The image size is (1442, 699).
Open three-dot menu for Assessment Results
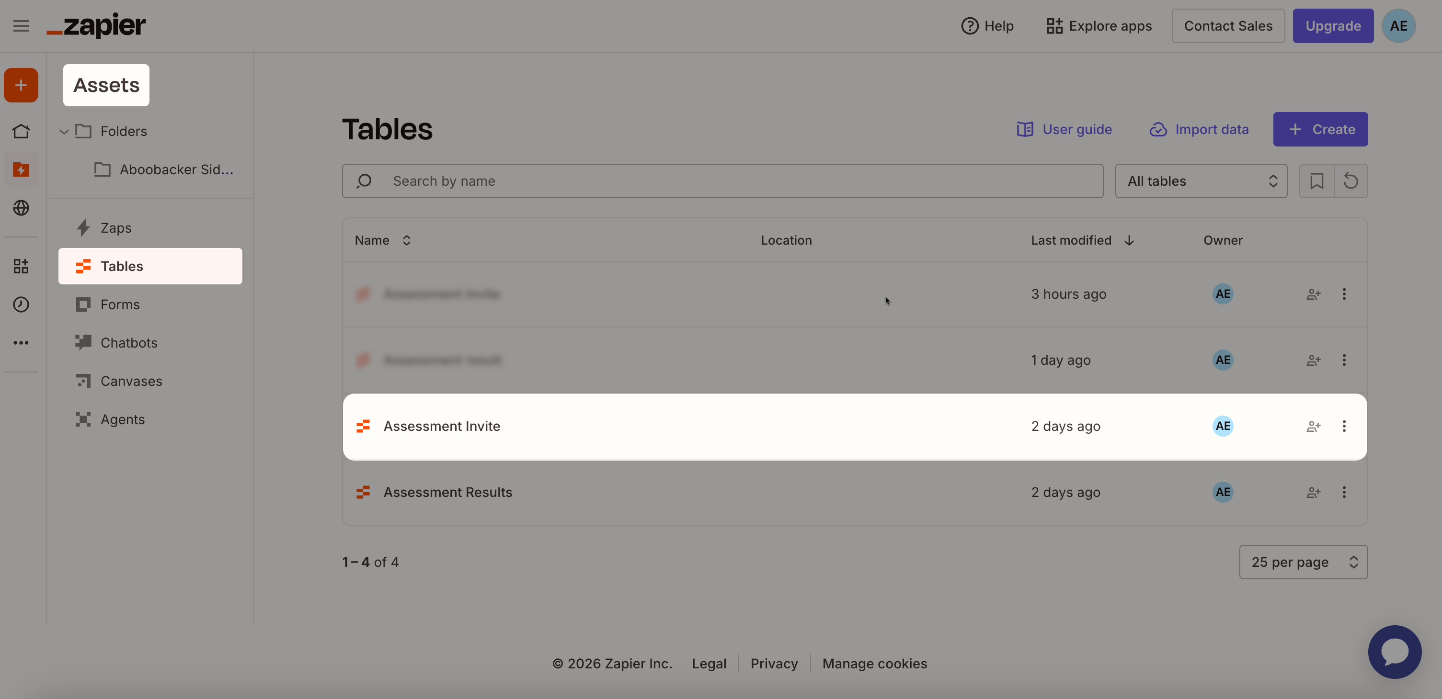coord(1343,492)
